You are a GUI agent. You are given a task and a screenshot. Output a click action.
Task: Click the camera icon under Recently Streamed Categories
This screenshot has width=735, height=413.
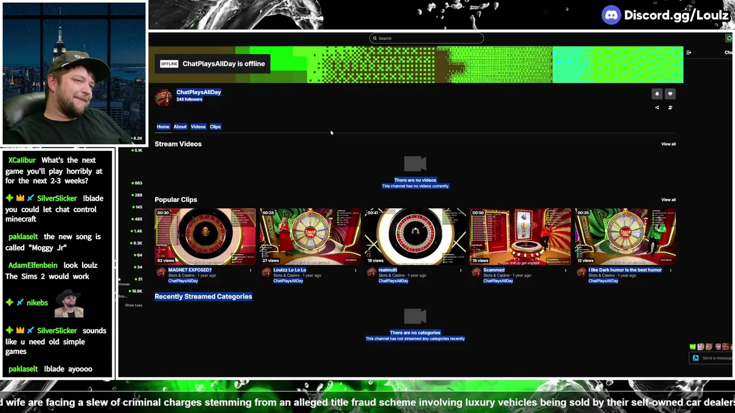pos(415,317)
